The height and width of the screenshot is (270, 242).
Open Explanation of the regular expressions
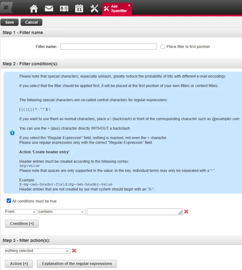pos(77,264)
